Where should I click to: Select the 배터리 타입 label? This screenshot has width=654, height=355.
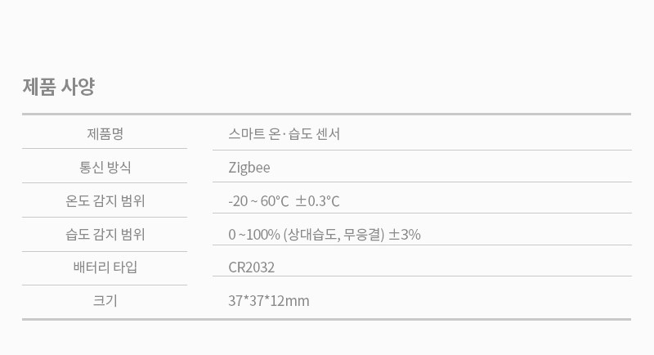click(x=104, y=267)
